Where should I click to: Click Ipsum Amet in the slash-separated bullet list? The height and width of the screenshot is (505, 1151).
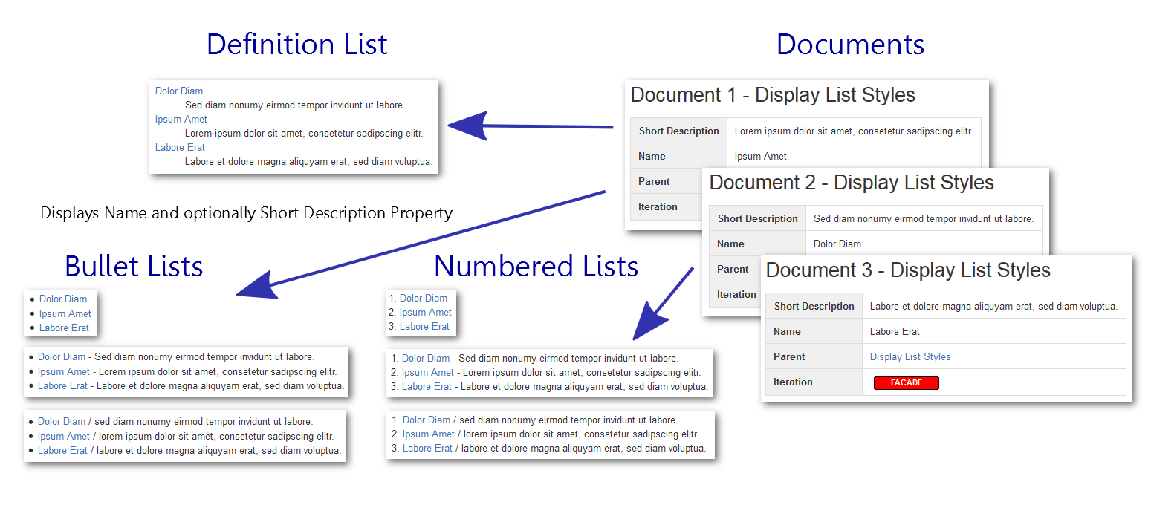click(x=64, y=437)
